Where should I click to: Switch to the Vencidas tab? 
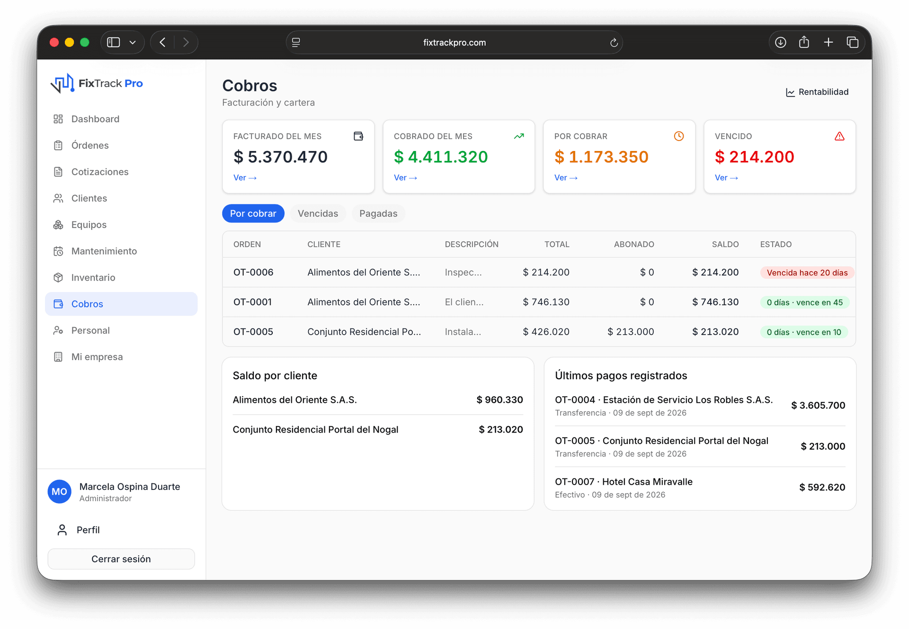coord(318,213)
